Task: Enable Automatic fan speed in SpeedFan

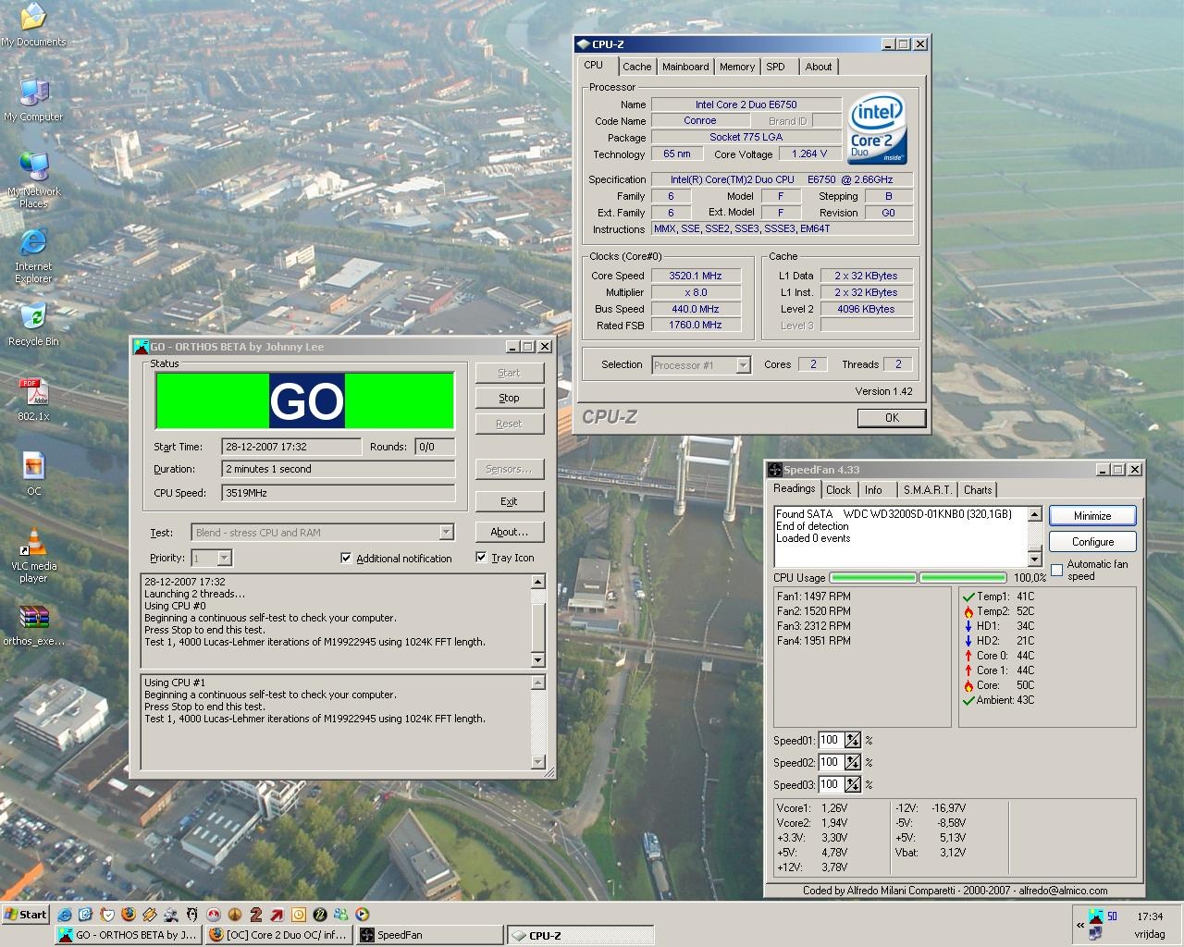Action: [x=1057, y=570]
